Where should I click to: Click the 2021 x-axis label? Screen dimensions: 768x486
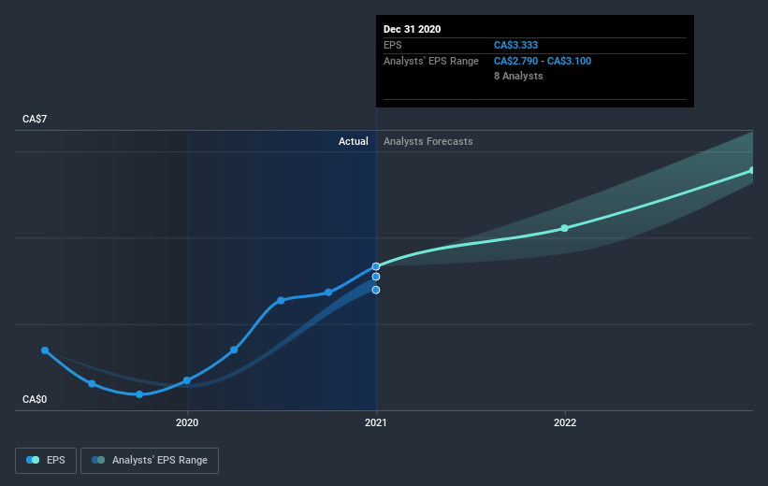click(x=376, y=422)
